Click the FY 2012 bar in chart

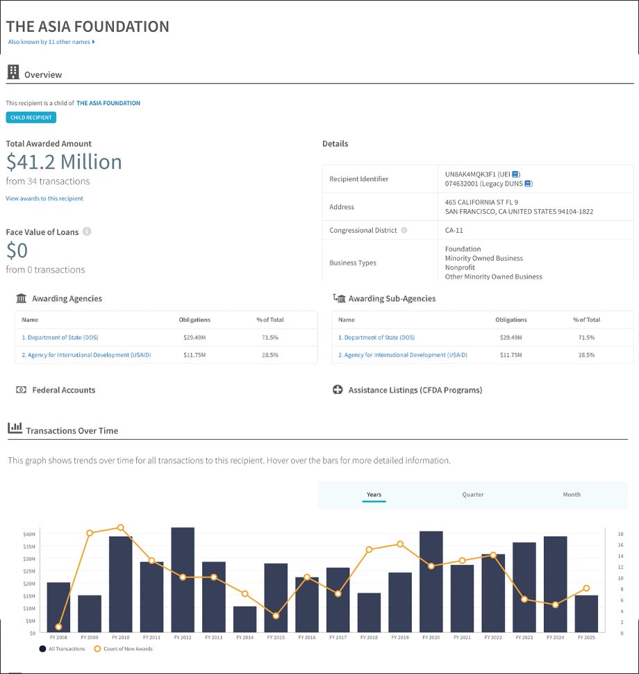(183, 580)
